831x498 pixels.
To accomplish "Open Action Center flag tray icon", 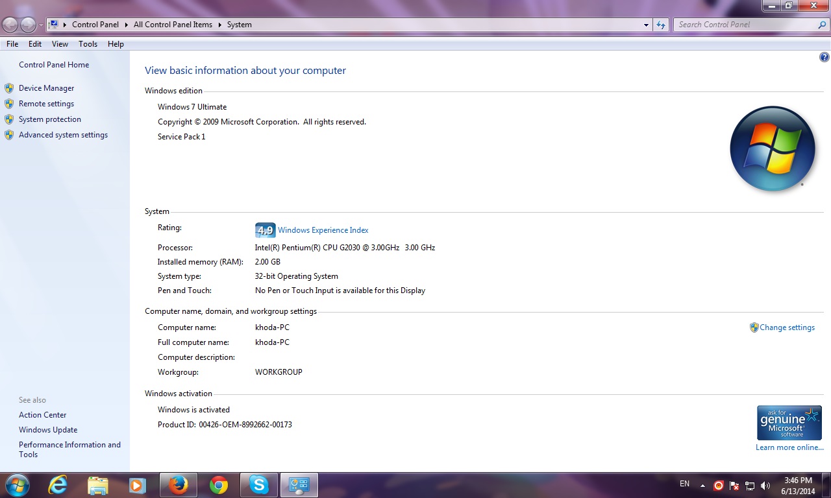I will point(734,485).
